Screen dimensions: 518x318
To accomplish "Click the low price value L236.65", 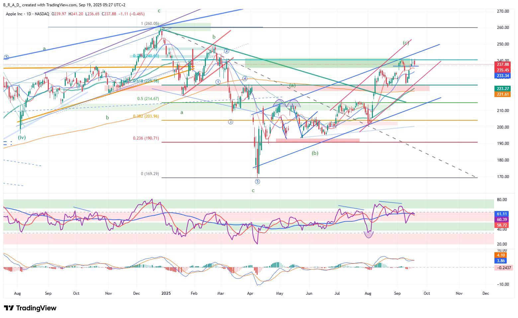I will pos(92,14).
